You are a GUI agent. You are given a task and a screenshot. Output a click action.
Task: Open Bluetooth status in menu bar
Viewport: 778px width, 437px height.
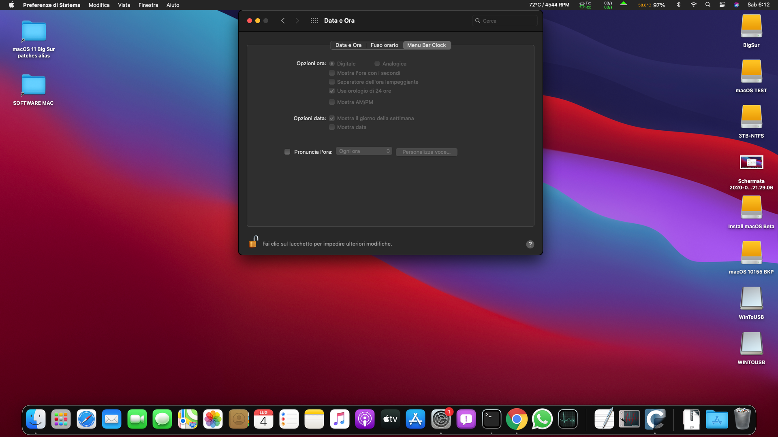point(679,5)
